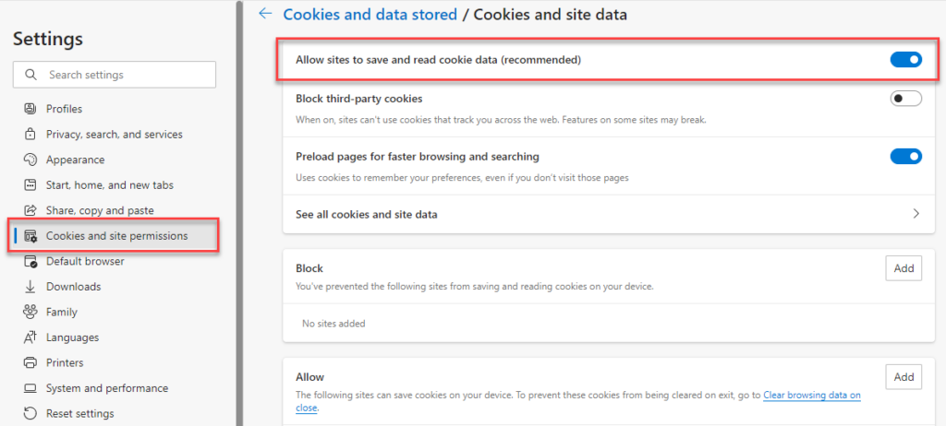Image resolution: width=946 pixels, height=426 pixels.
Task: Click the Family icon in sidebar
Action: click(30, 312)
